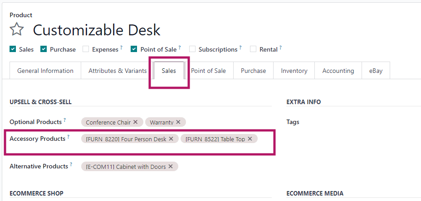Click the Customizable Desk product name field
The height and width of the screenshot is (201, 421).
[97, 30]
